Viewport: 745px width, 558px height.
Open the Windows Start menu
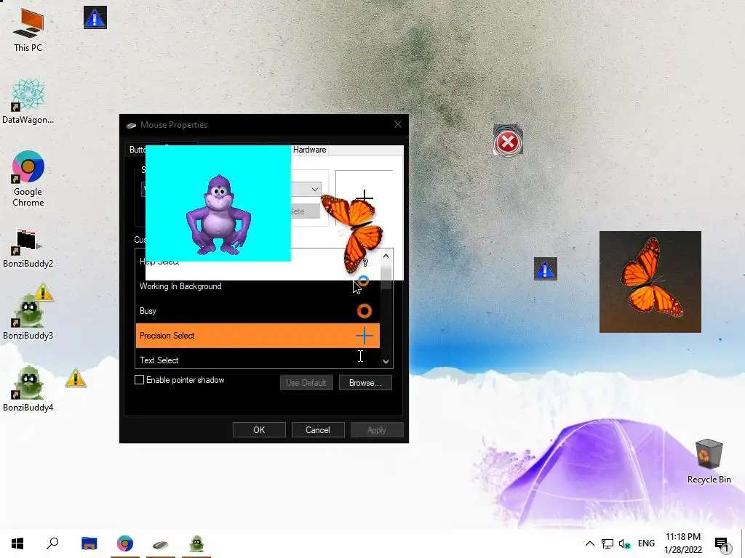[x=17, y=543]
